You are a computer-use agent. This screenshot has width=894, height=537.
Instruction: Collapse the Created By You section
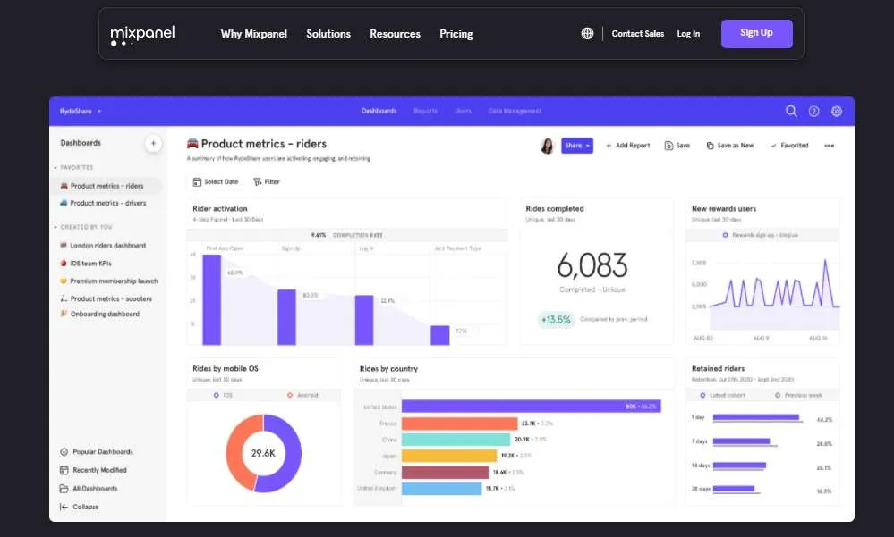coord(83,227)
